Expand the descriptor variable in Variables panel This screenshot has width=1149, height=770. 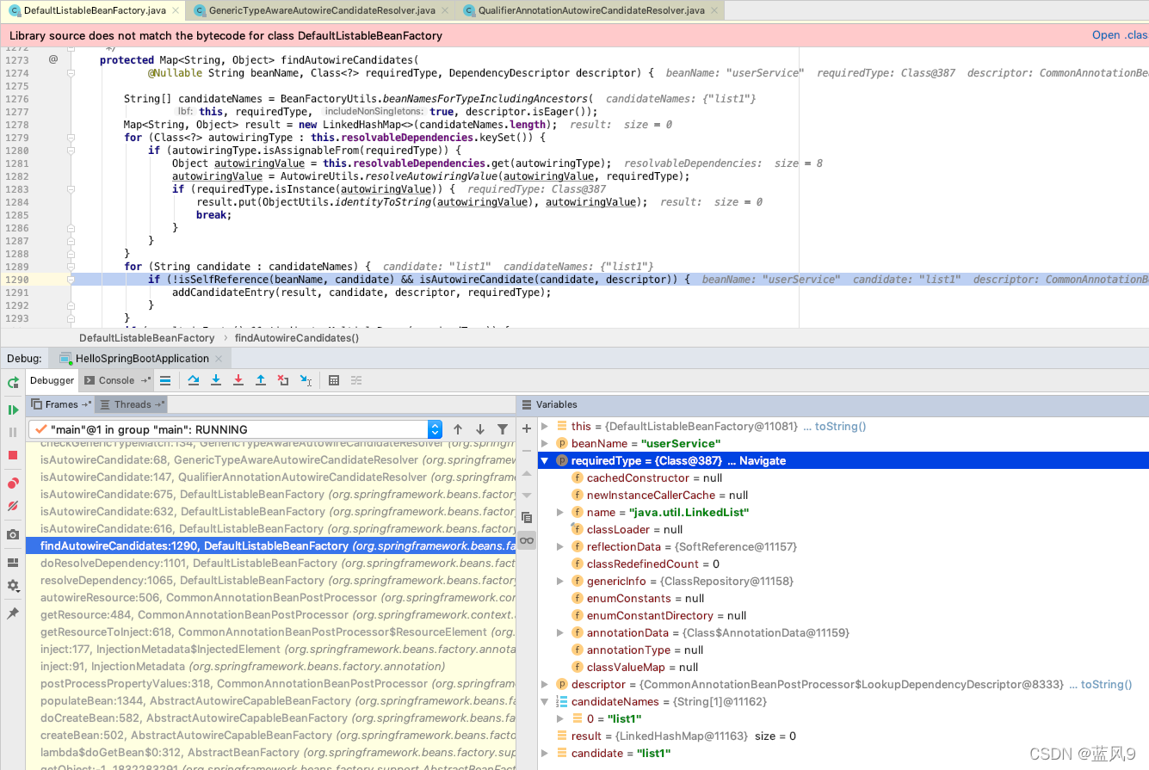(545, 684)
